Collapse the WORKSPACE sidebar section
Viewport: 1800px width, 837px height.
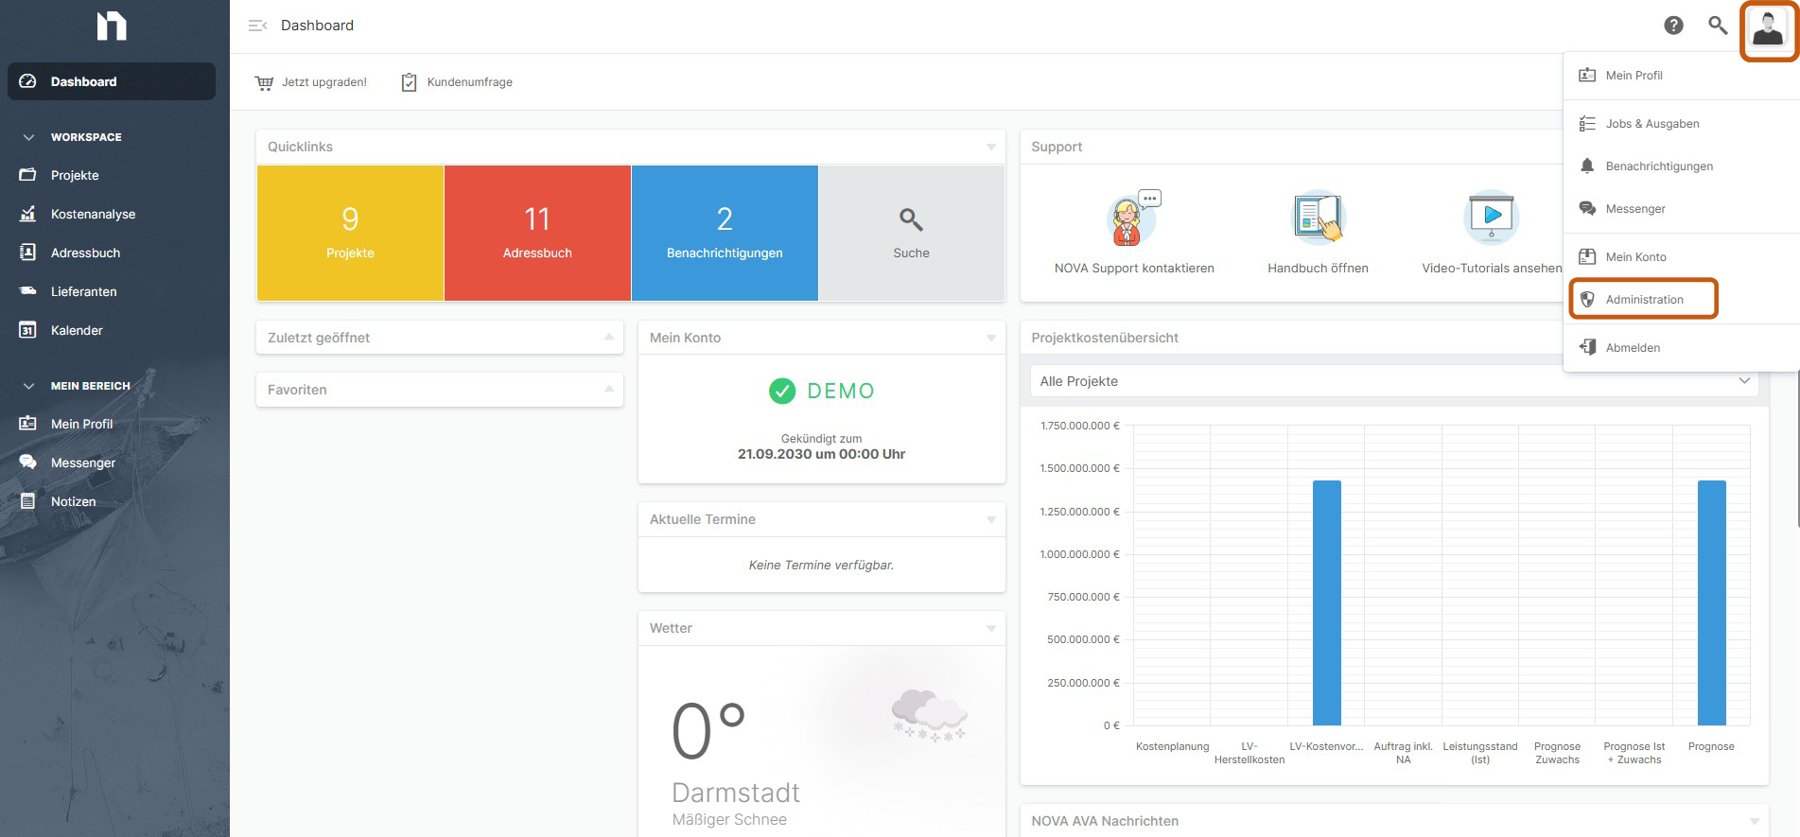pyautogui.click(x=29, y=137)
